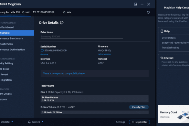This screenshot has height=126, width=189.
Task: Click the Notice bell icon
Action: tap(29, 122)
